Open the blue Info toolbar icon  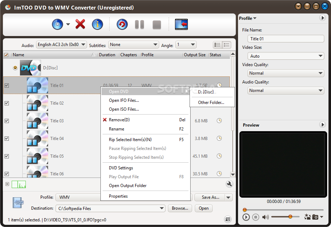pyautogui.click(x=97, y=24)
